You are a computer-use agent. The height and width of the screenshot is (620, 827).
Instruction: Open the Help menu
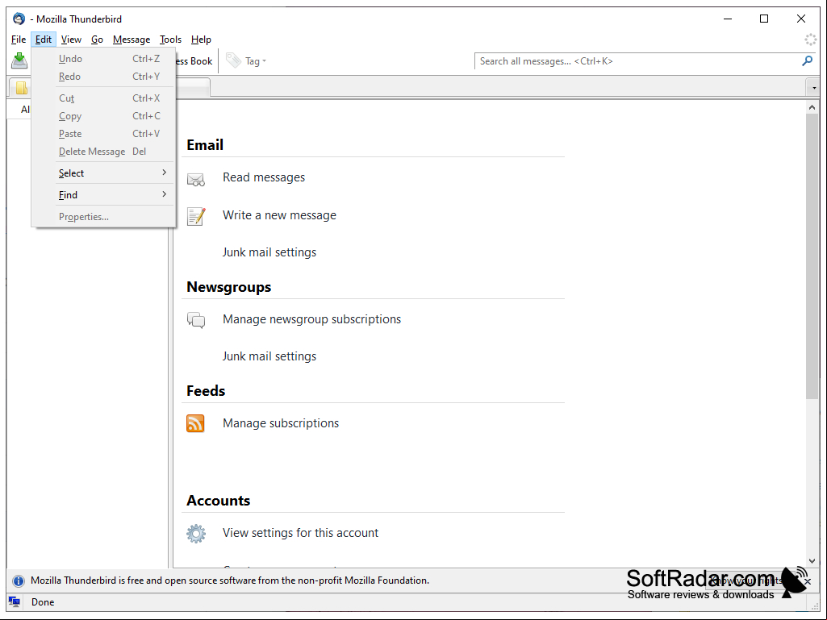coord(201,40)
